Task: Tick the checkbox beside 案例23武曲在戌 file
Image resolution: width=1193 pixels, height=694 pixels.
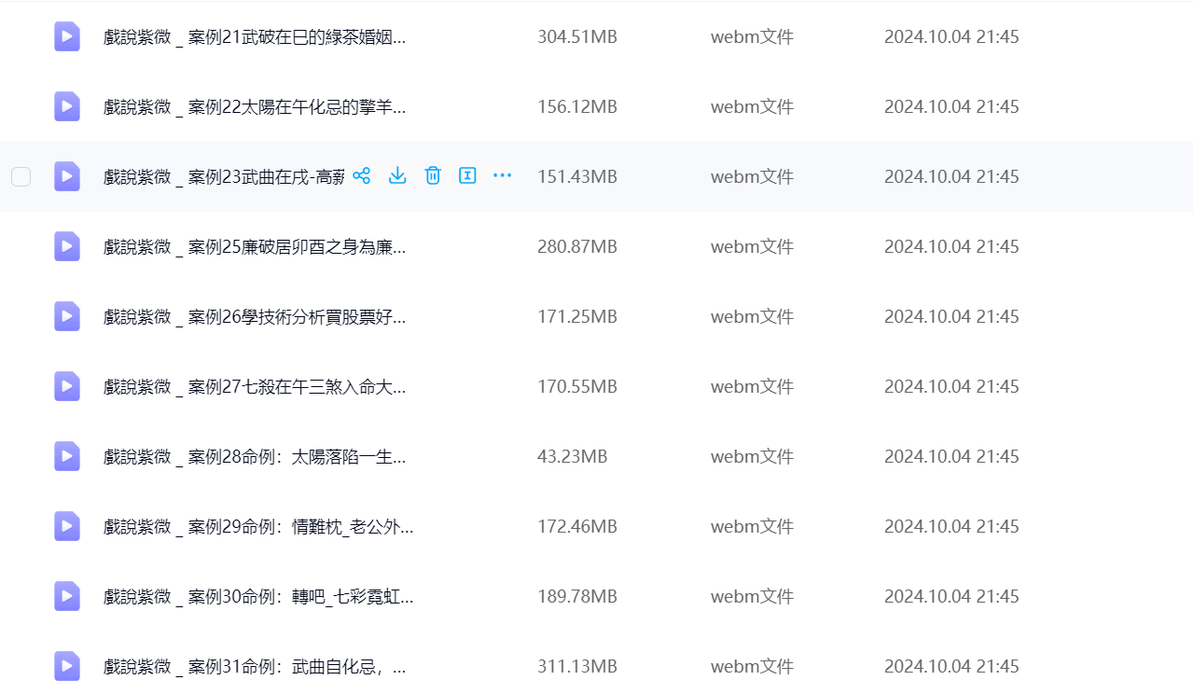Action: click(x=21, y=176)
